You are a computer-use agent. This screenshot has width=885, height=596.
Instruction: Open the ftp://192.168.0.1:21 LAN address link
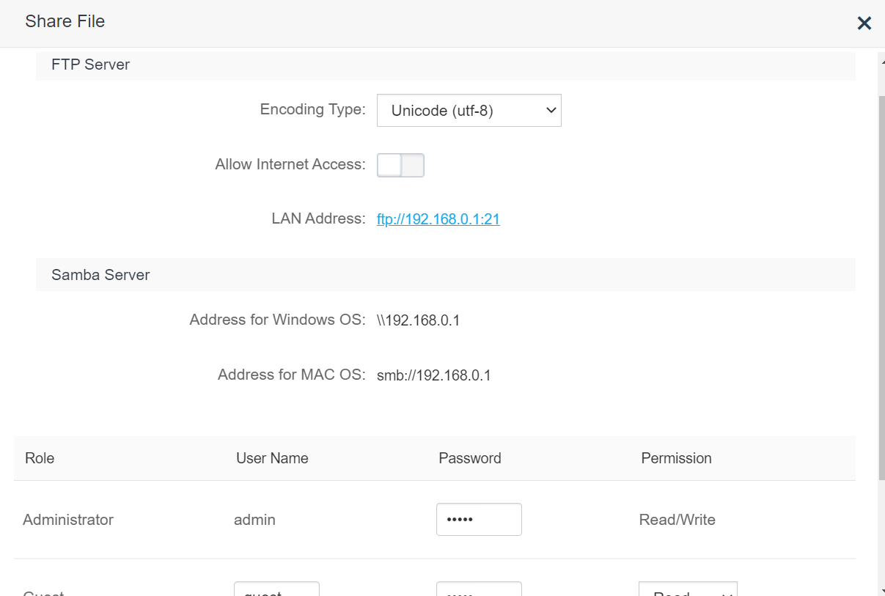point(438,219)
